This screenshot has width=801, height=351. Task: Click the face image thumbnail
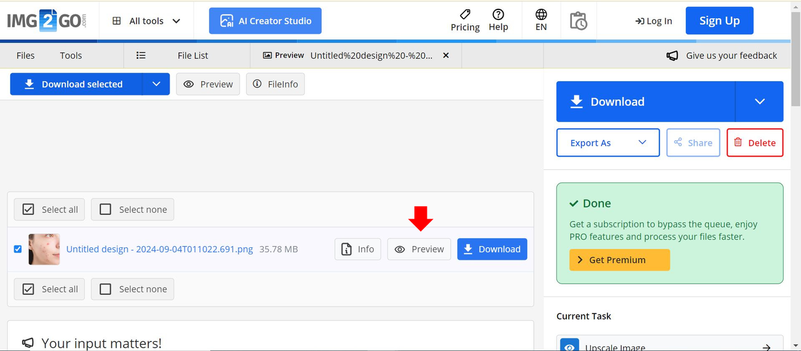point(44,249)
